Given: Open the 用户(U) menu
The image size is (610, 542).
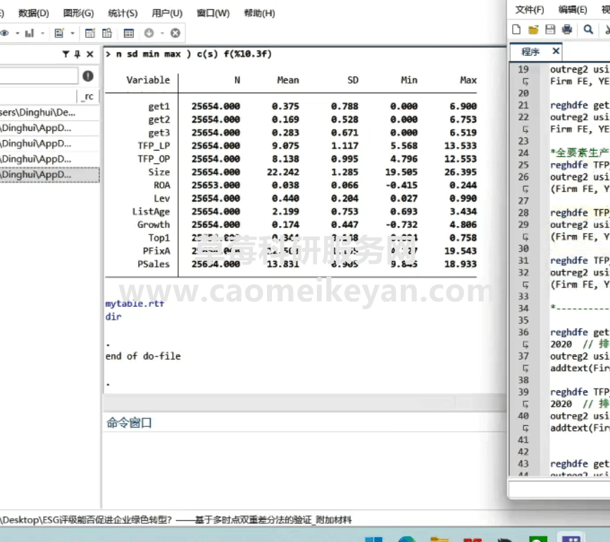Looking at the screenshot, I should 167,13.
